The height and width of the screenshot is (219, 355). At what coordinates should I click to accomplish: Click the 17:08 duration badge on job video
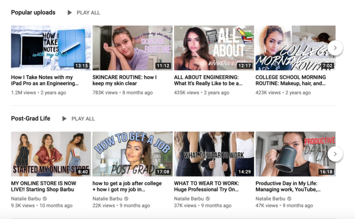(162, 172)
